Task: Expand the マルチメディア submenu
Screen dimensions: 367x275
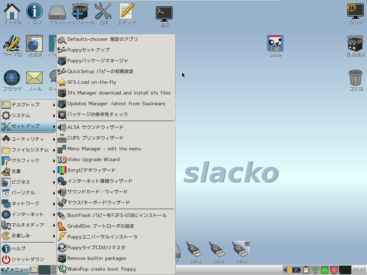Action: (x=28, y=225)
